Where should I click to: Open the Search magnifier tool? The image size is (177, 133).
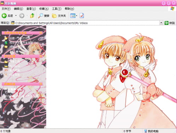tap(44, 16)
